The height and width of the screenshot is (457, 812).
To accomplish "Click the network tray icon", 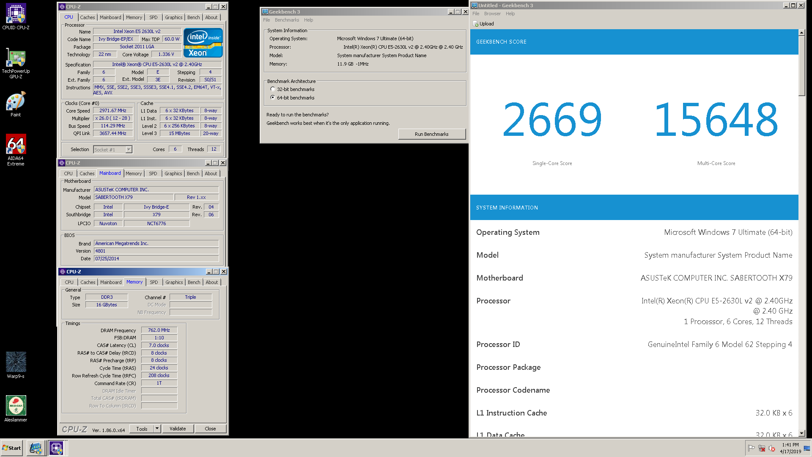I will [x=762, y=448].
